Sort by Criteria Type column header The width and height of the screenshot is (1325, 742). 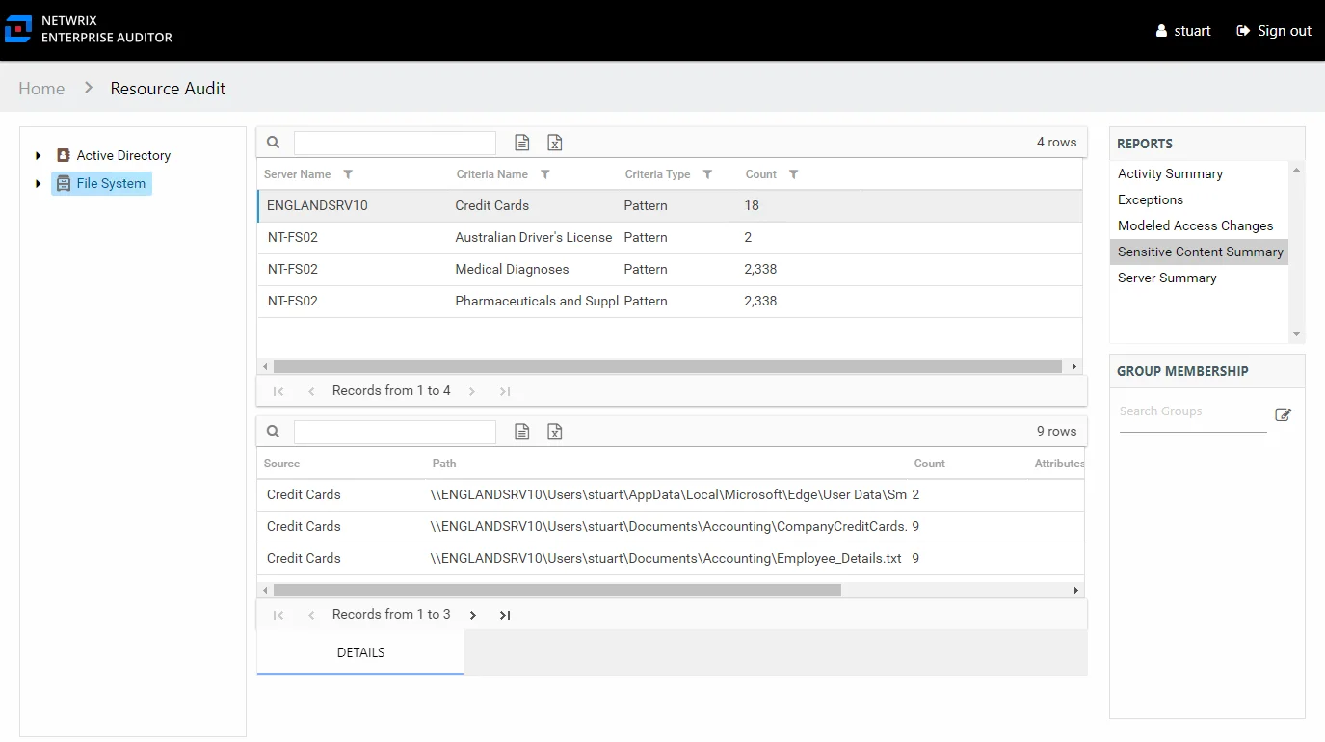point(657,174)
